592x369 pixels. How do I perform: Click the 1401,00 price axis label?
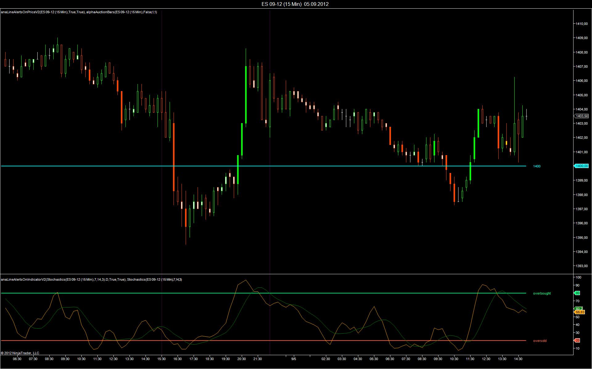pyautogui.click(x=582, y=152)
